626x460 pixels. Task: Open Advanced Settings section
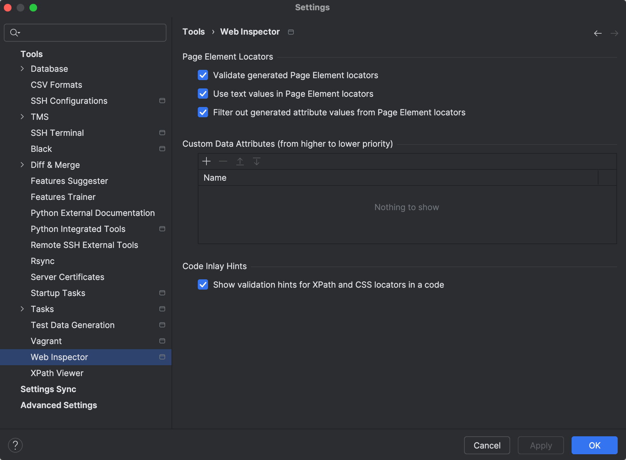[59, 405]
